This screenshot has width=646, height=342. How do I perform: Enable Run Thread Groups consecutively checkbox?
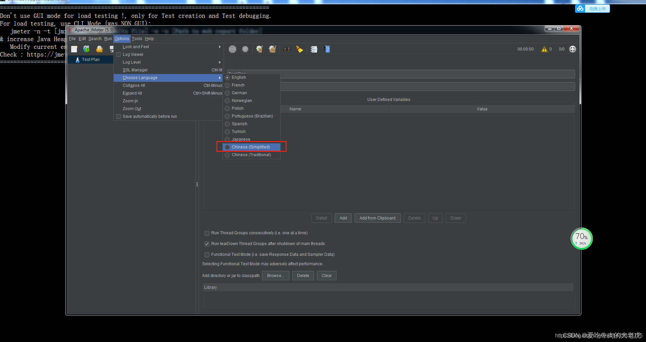pos(207,233)
